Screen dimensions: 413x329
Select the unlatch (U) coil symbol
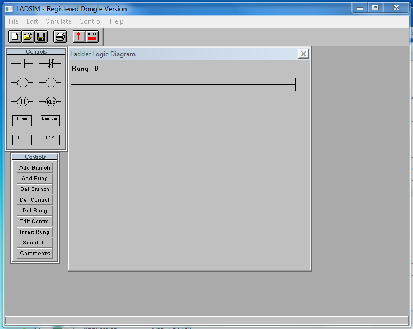pos(22,101)
